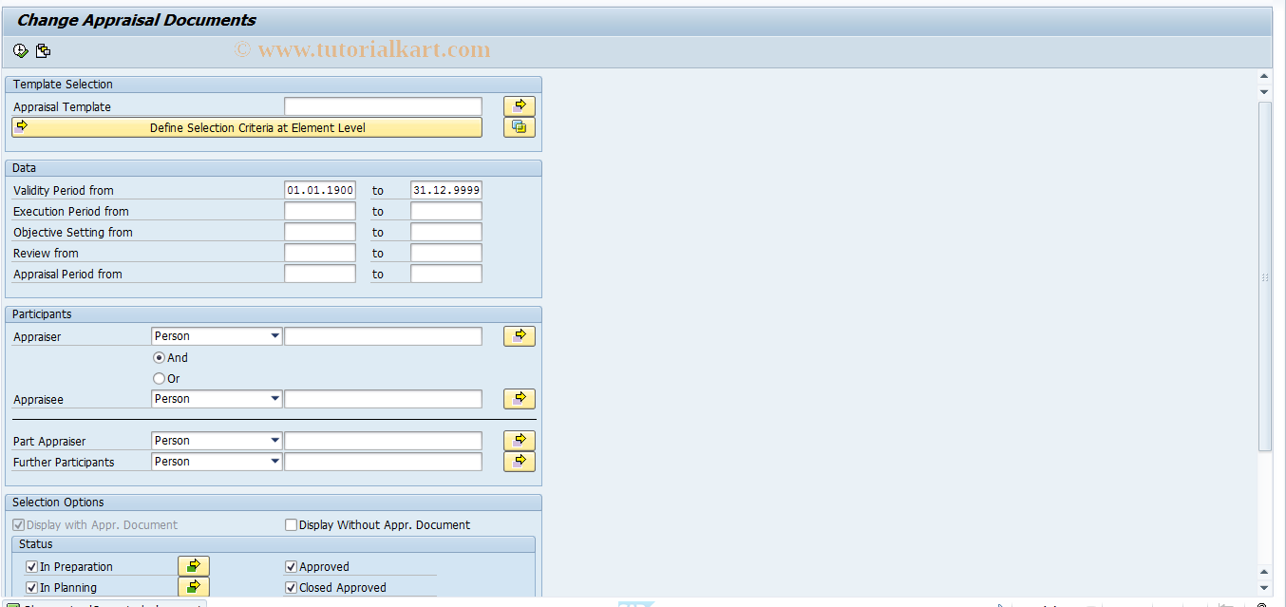Viewport: 1286px width, 607px height.
Task: Click Review from field
Action: point(320,253)
